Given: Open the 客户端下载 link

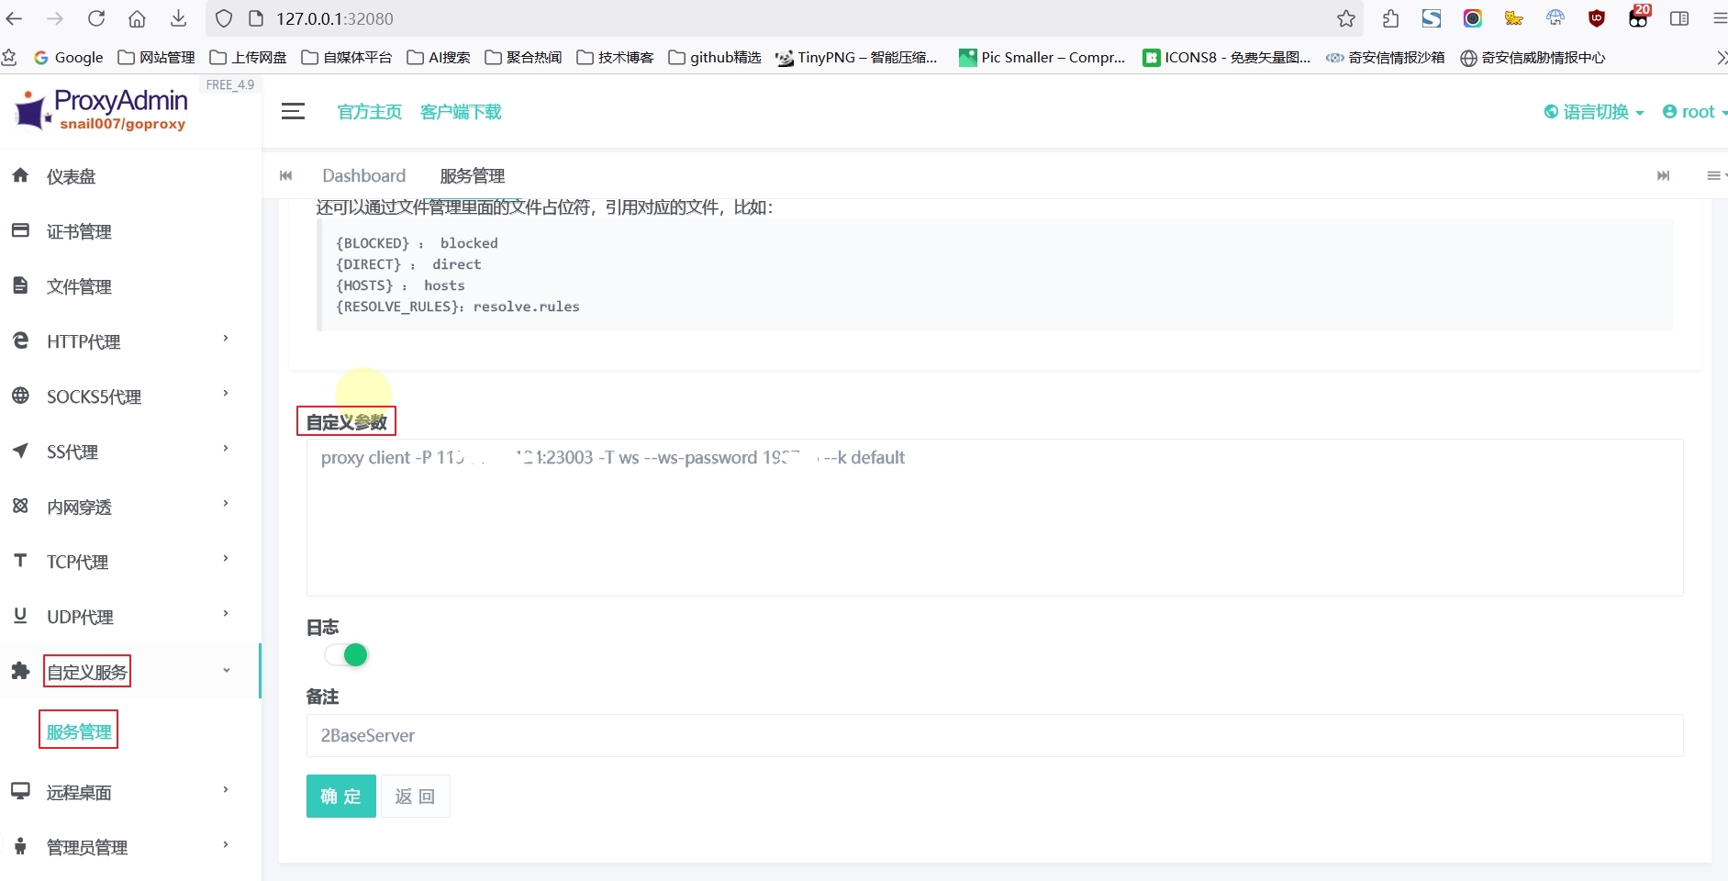Looking at the screenshot, I should click(x=461, y=112).
